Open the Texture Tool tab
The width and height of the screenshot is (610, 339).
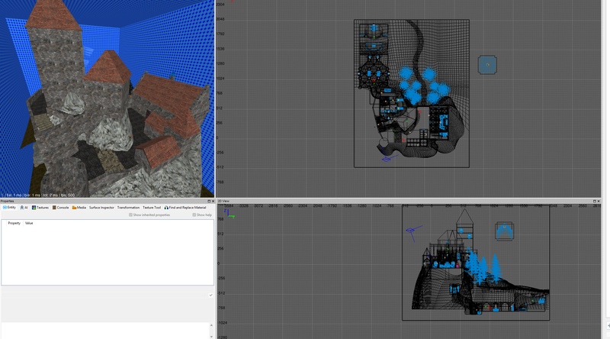pyautogui.click(x=152, y=208)
